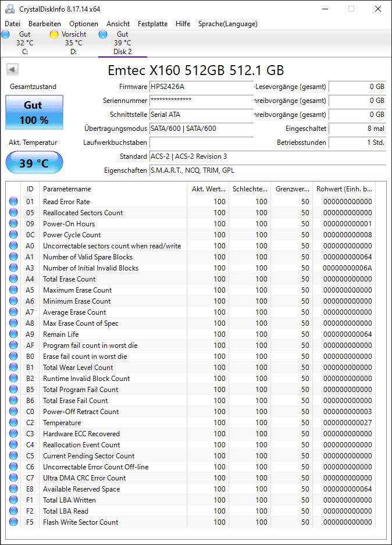Screen dimensions: 392x545
Task: Click the Firmware field HPS2426A
Action: 202,87
